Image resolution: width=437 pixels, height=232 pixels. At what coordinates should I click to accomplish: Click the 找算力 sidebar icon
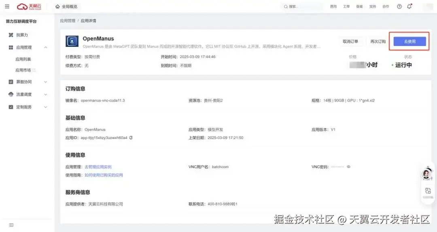[x=11, y=35]
